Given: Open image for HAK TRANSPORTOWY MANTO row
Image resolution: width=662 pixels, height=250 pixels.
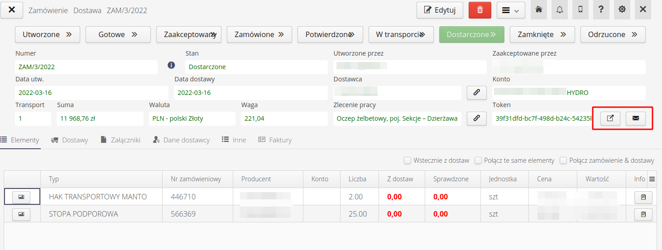Looking at the screenshot, I should pyautogui.click(x=21, y=197).
